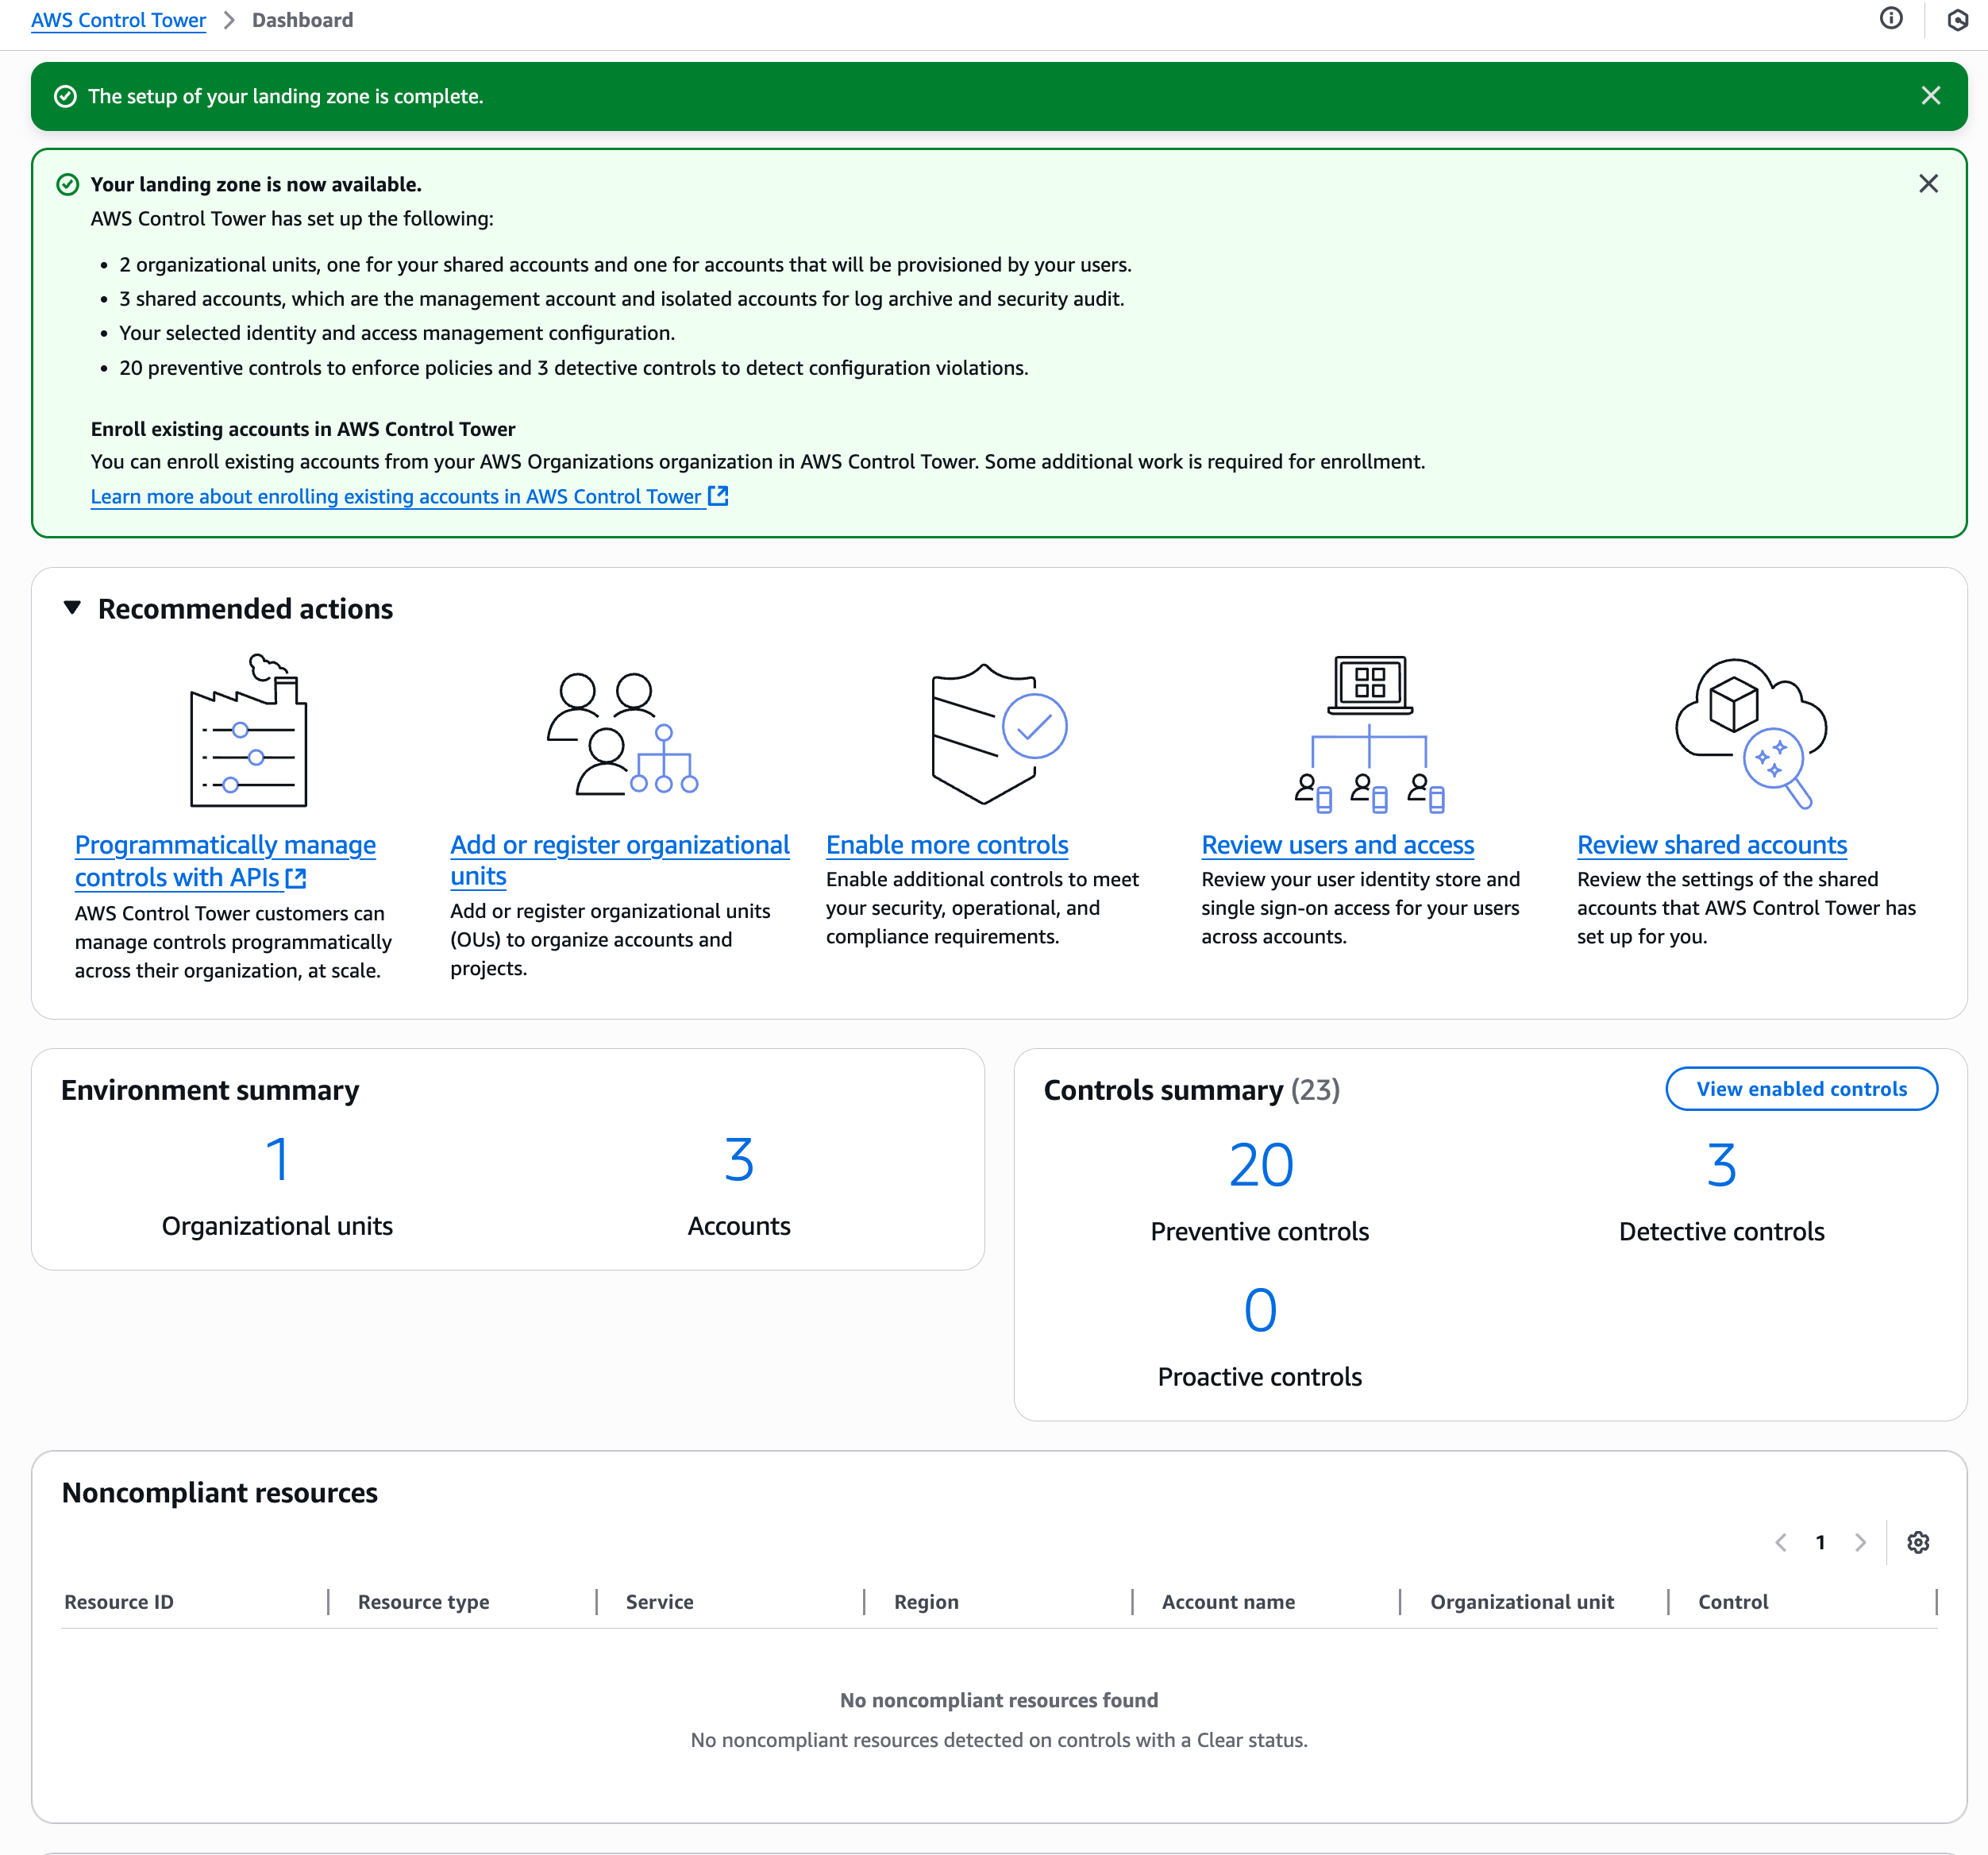Open Review users and access link
This screenshot has height=1855, width=1988.
1337,845
